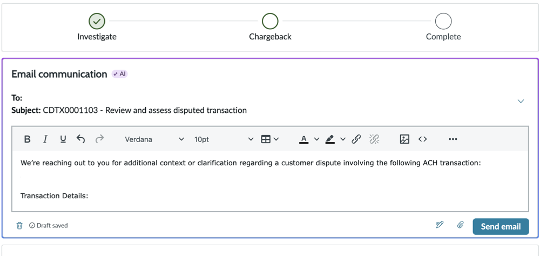This screenshot has width=540, height=256.
Task: Click the Chargeback step label
Action: pyautogui.click(x=271, y=37)
